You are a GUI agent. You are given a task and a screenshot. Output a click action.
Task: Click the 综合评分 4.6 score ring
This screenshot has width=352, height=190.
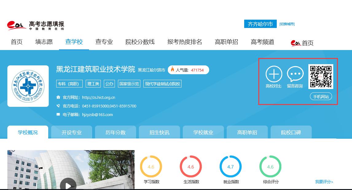coord(270,167)
